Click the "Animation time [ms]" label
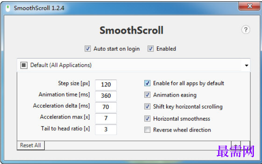This screenshot has height=164, width=262. [x=64, y=95]
